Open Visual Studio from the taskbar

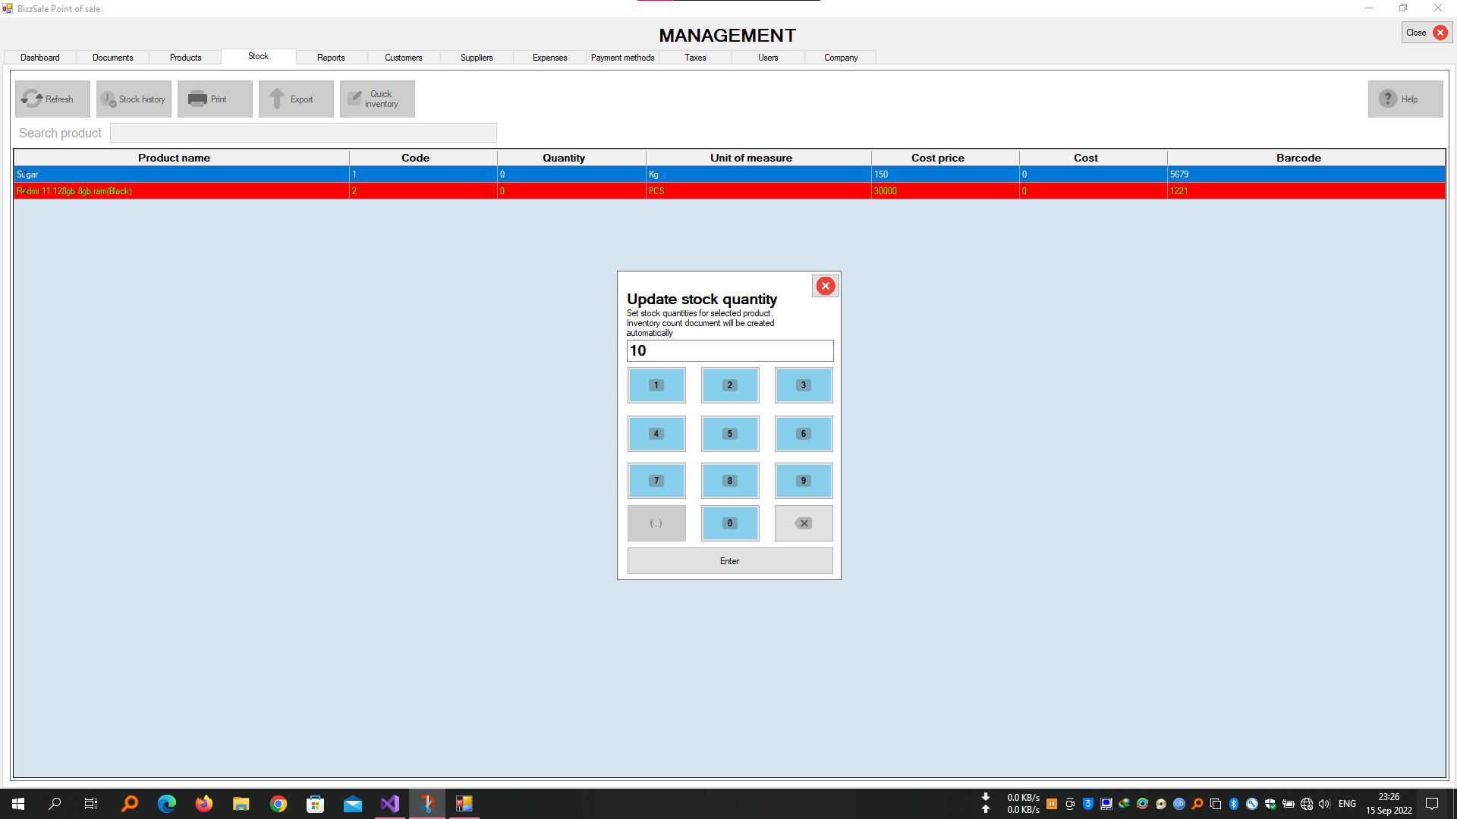click(x=390, y=804)
